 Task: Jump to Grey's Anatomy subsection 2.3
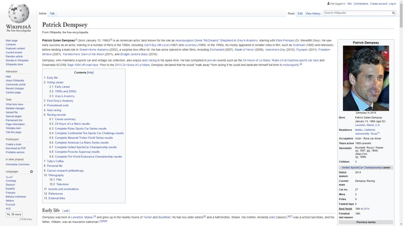(64, 96)
